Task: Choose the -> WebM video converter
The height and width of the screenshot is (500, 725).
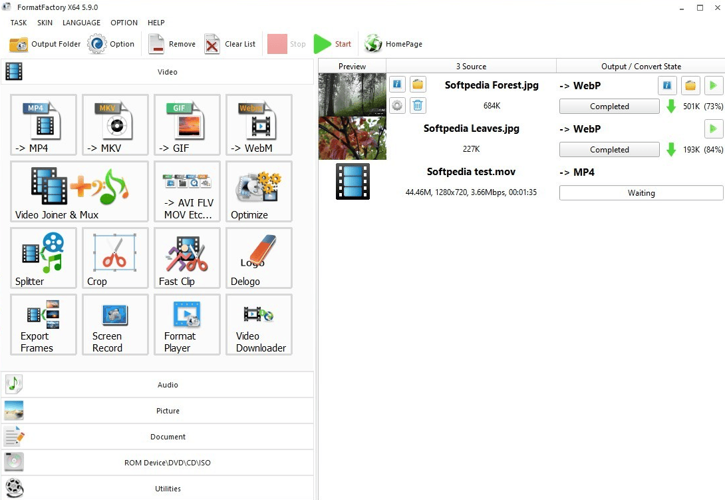Action: (x=259, y=125)
